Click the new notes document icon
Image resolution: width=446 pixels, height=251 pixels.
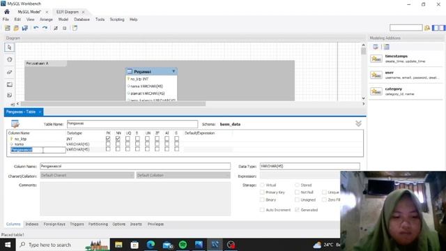tap(75, 28)
